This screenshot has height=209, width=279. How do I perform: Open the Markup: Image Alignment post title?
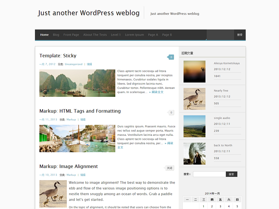pyautogui.click(x=68, y=167)
